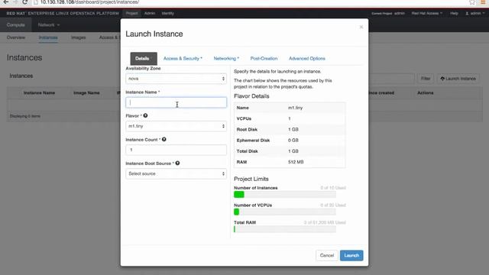Open the admin user dropdown

coord(475,14)
